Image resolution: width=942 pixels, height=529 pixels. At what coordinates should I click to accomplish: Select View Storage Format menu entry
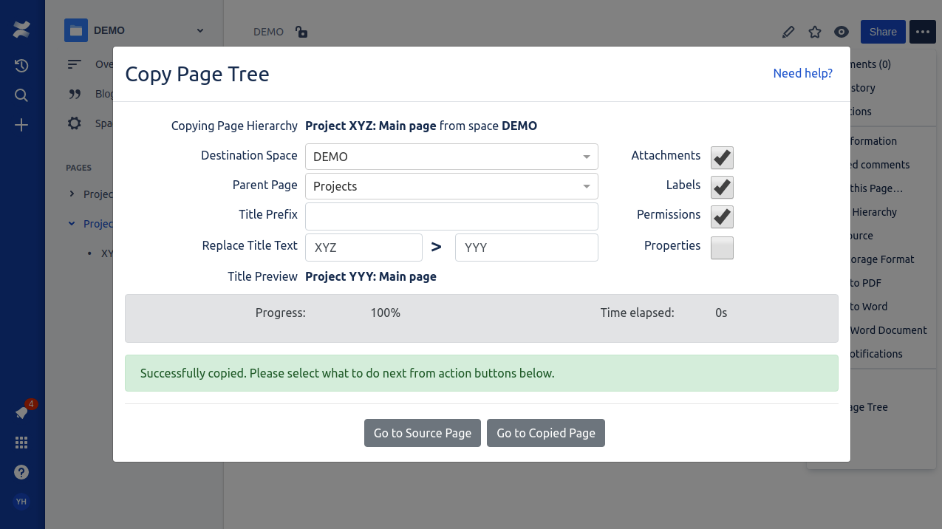[x=882, y=259]
